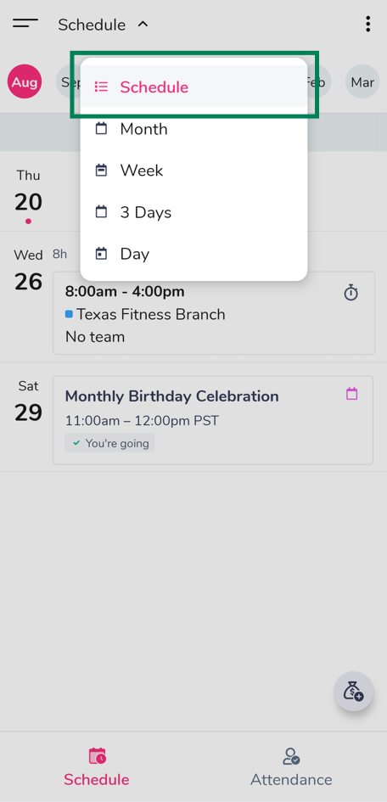Screen dimensions: 387x802
Task: Open the three-dot overflow menu
Action: (367, 24)
